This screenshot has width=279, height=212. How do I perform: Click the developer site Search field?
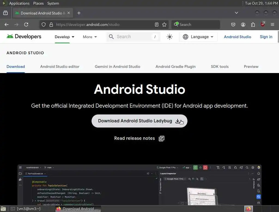click(134, 37)
